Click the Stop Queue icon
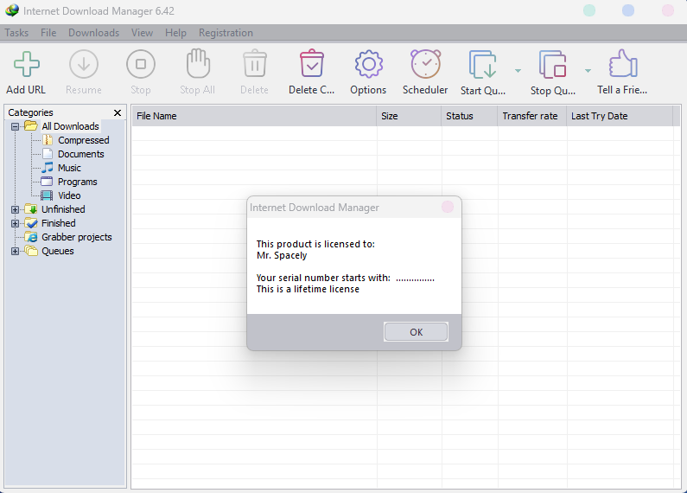 pyautogui.click(x=552, y=65)
